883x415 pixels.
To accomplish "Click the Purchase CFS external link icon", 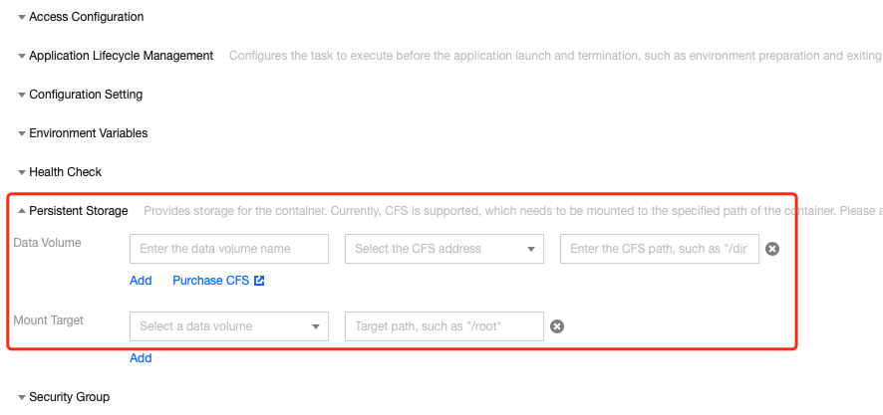I will pos(259,281).
